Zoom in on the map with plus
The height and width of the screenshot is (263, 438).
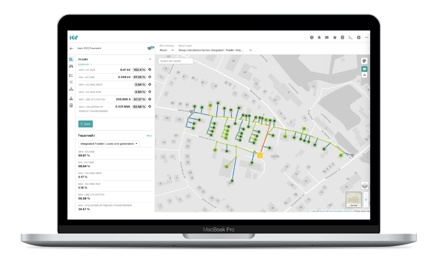366,194
